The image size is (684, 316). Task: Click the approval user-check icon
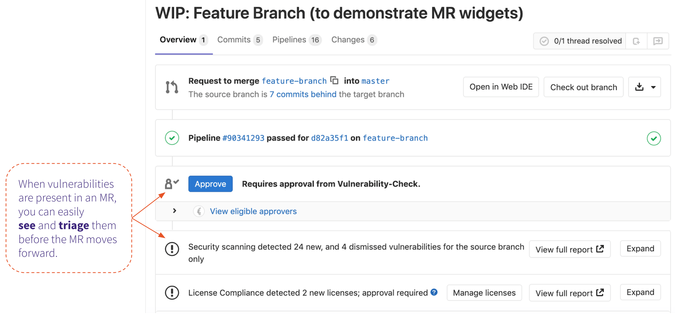point(172,183)
